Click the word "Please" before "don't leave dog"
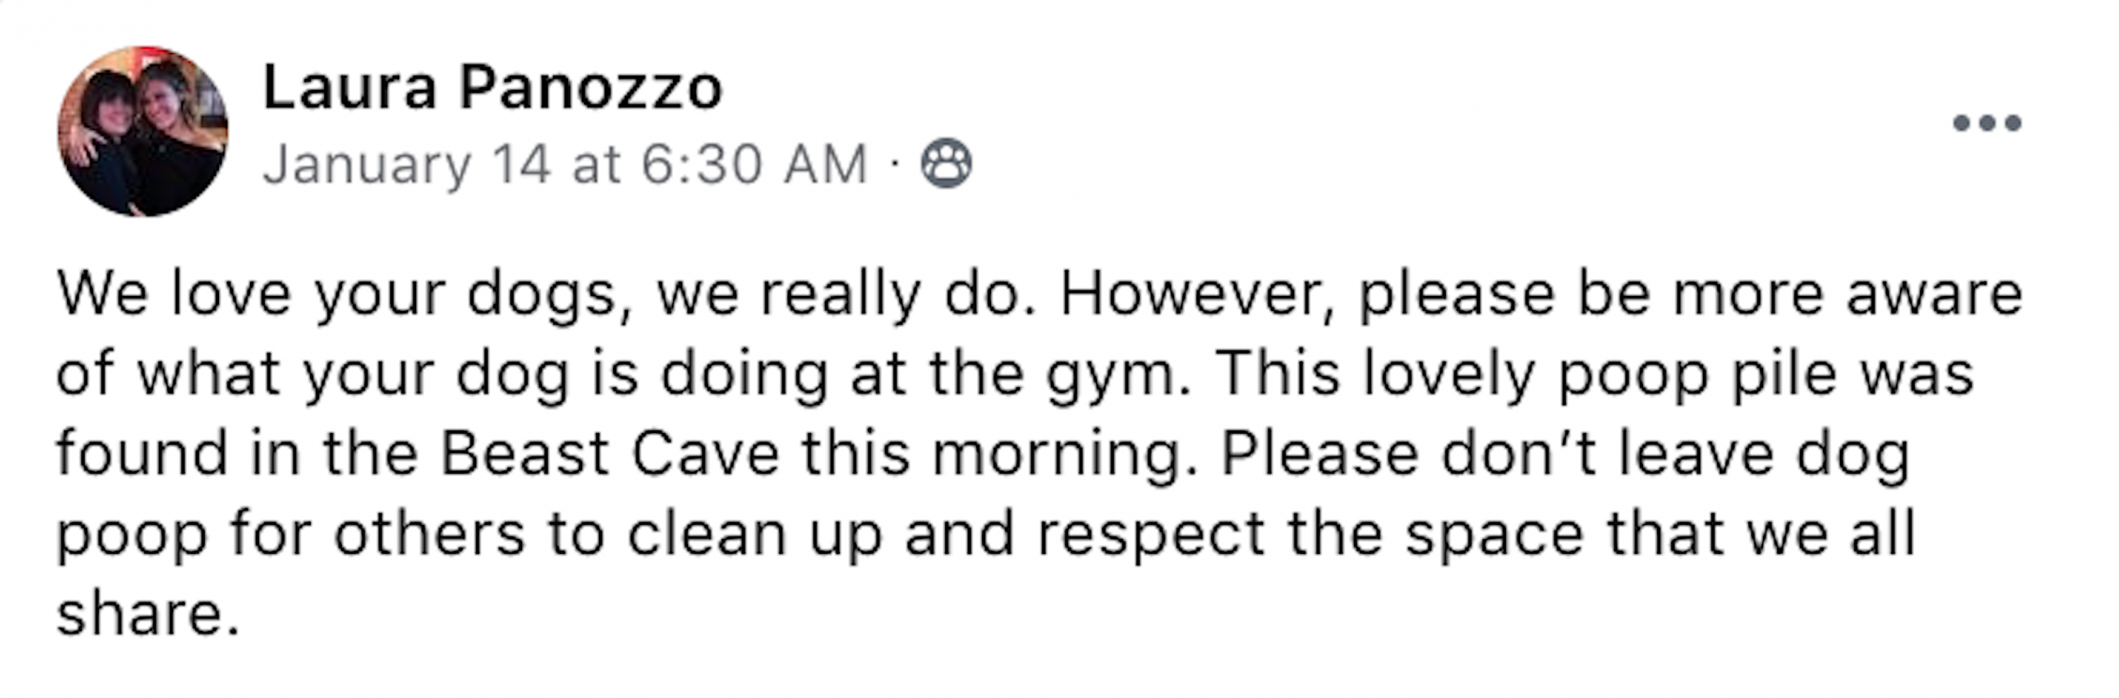The height and width of the screenshot is (698, 2119). pos(1319,454)
